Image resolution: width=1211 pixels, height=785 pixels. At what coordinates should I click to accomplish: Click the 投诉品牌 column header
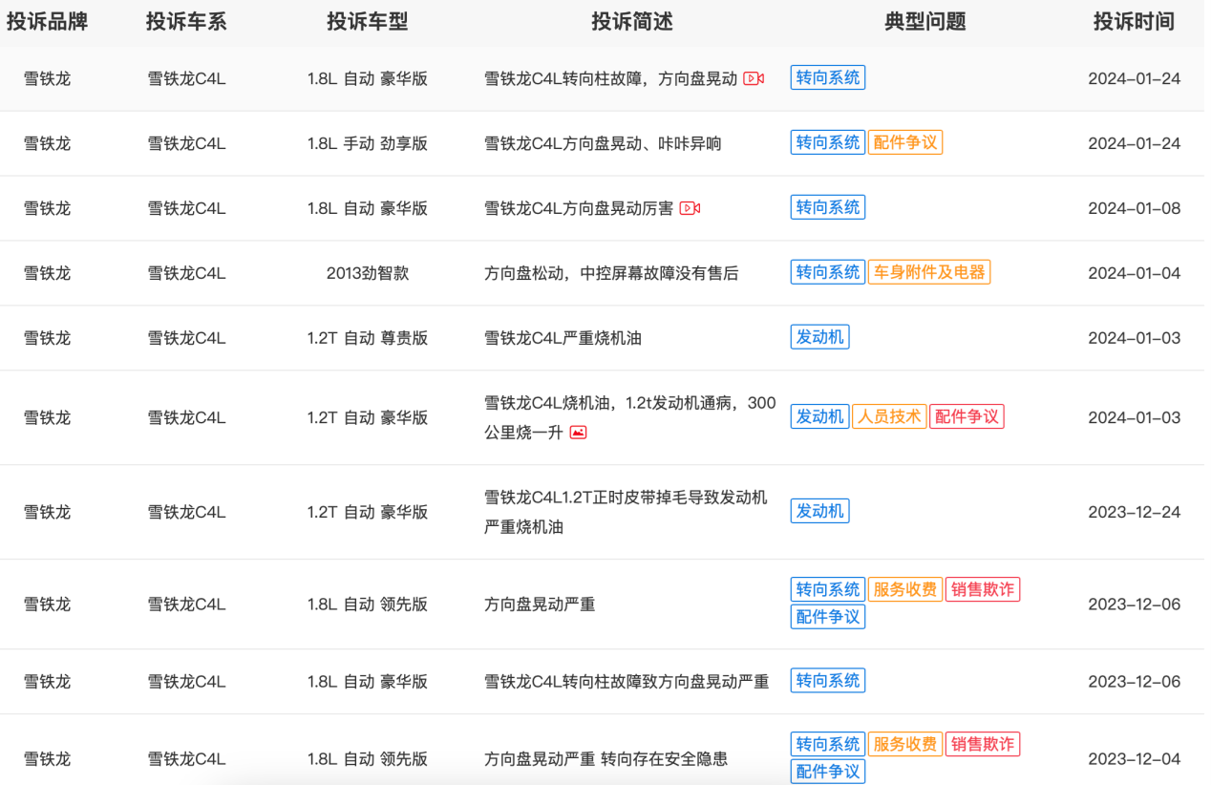tap(47, 22)
